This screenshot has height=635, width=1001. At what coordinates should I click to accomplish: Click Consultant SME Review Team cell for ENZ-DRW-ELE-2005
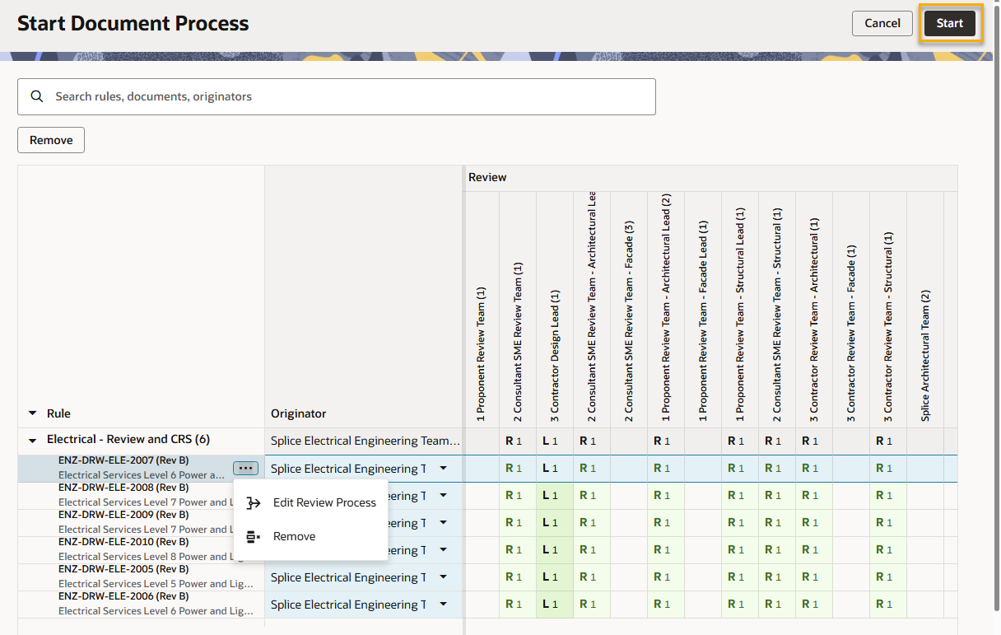tap(518, 577)
